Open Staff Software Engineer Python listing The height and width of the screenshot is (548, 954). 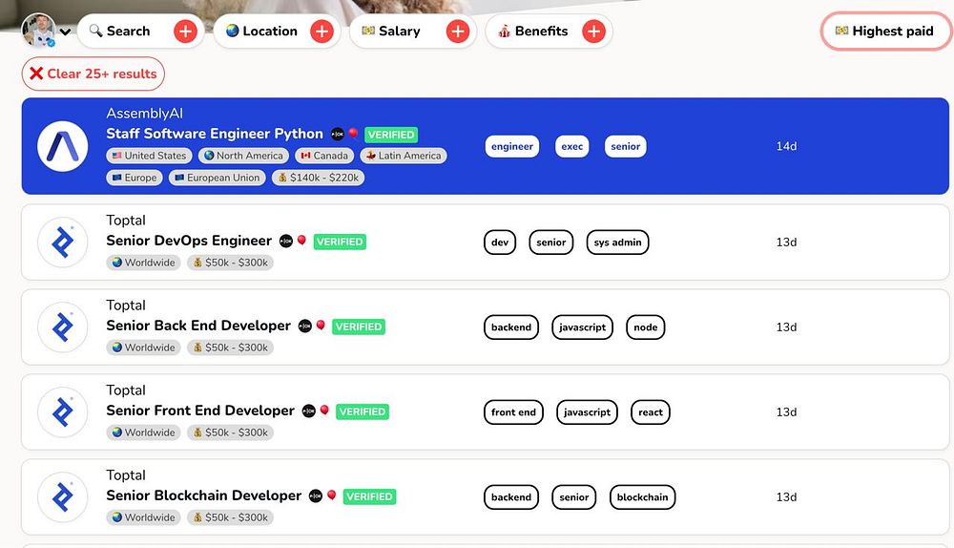coord(214,134)
